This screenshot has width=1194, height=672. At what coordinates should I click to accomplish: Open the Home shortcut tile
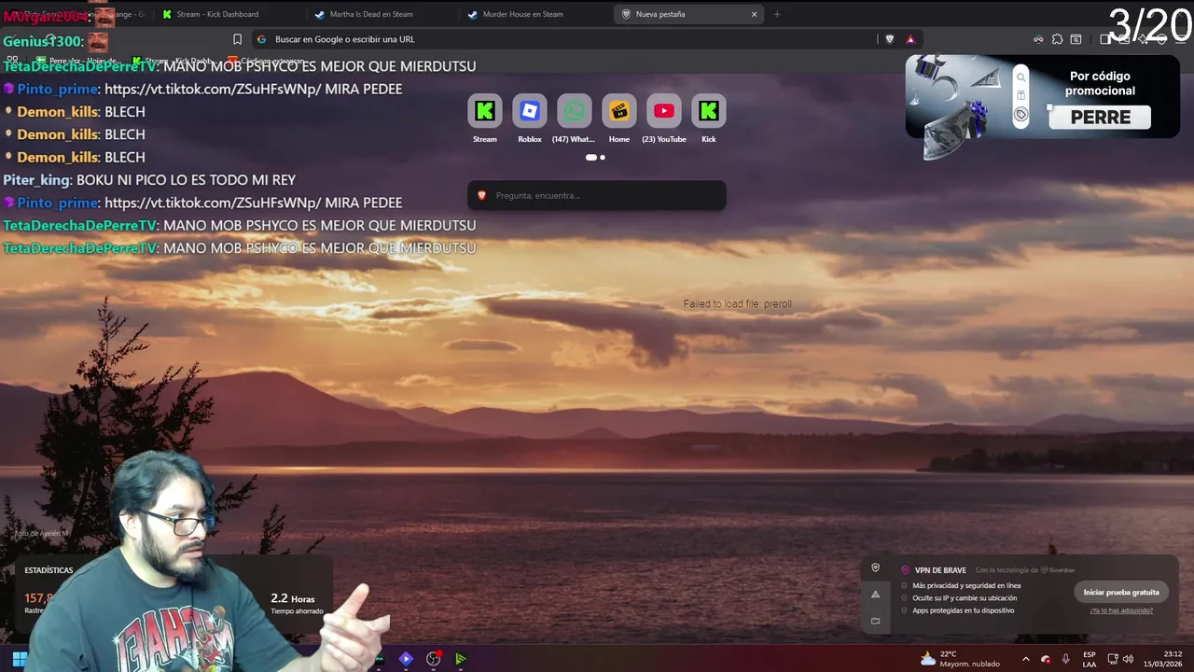click(619, 119)
